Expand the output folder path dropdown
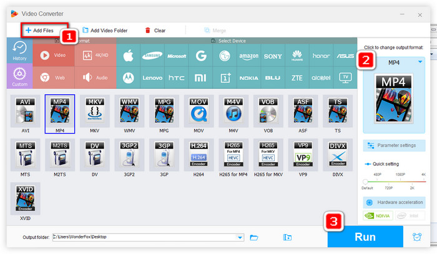This screenshot has width=437, height=254. click(240, 238)
